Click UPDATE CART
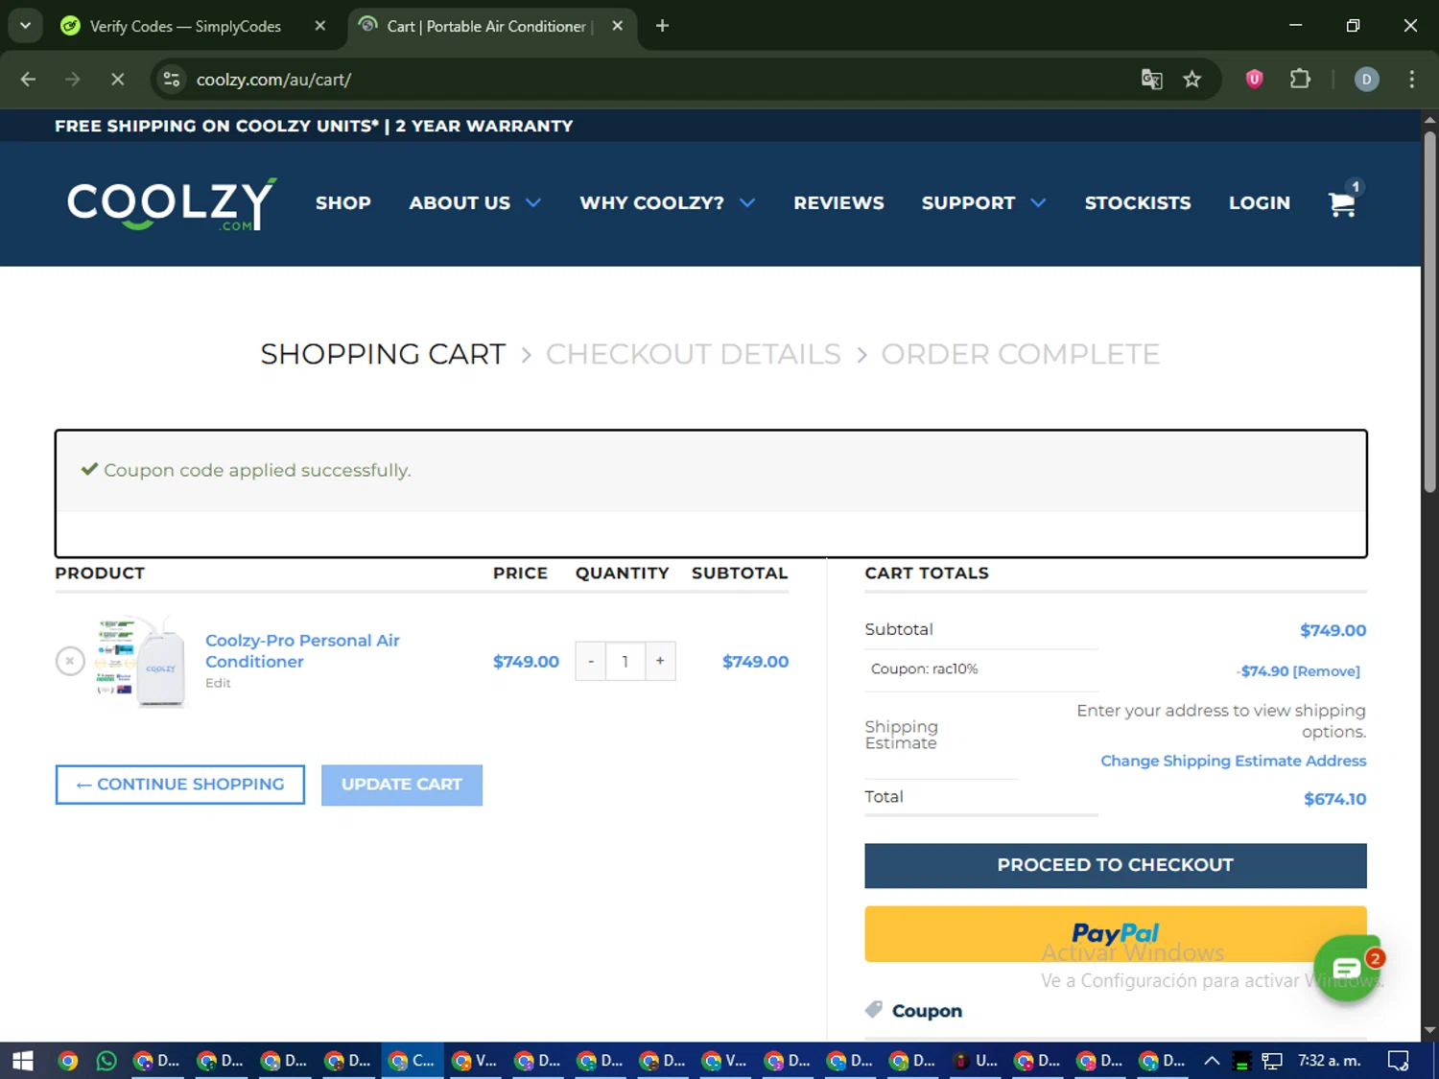Viewport: 1439px width, 1079px height. click(402, 785)
